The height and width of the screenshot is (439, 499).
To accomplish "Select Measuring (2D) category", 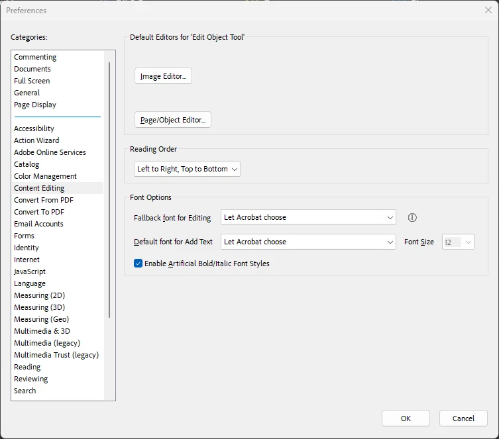I will point(58,295).
